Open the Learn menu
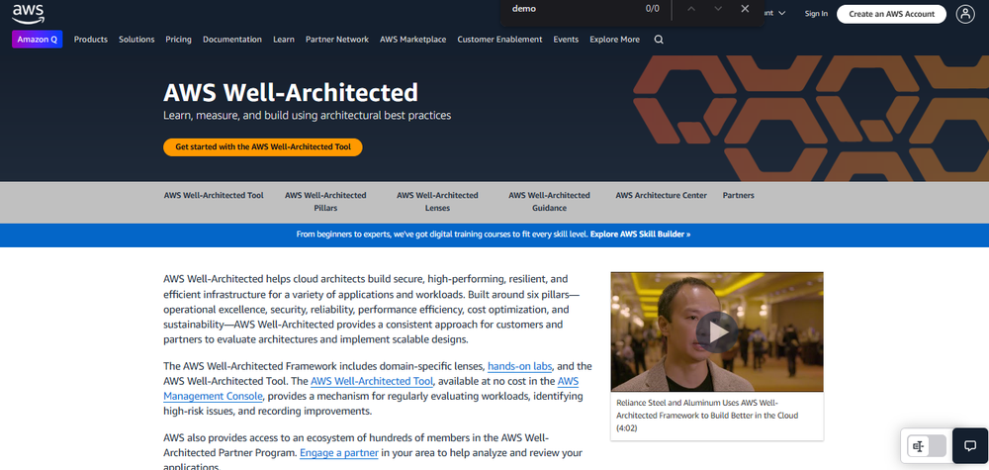989x470 pixels. click(284, 40)
